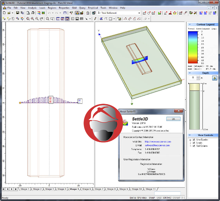
Task: Open the rectangle shape tool dropdown arrow
Action: (x=114, y=19)
